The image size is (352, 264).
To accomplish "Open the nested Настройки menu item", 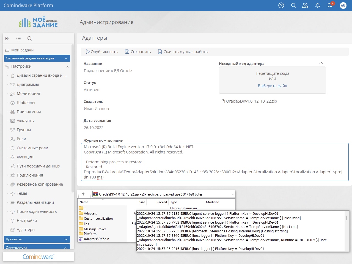I will tap(27, 221).
